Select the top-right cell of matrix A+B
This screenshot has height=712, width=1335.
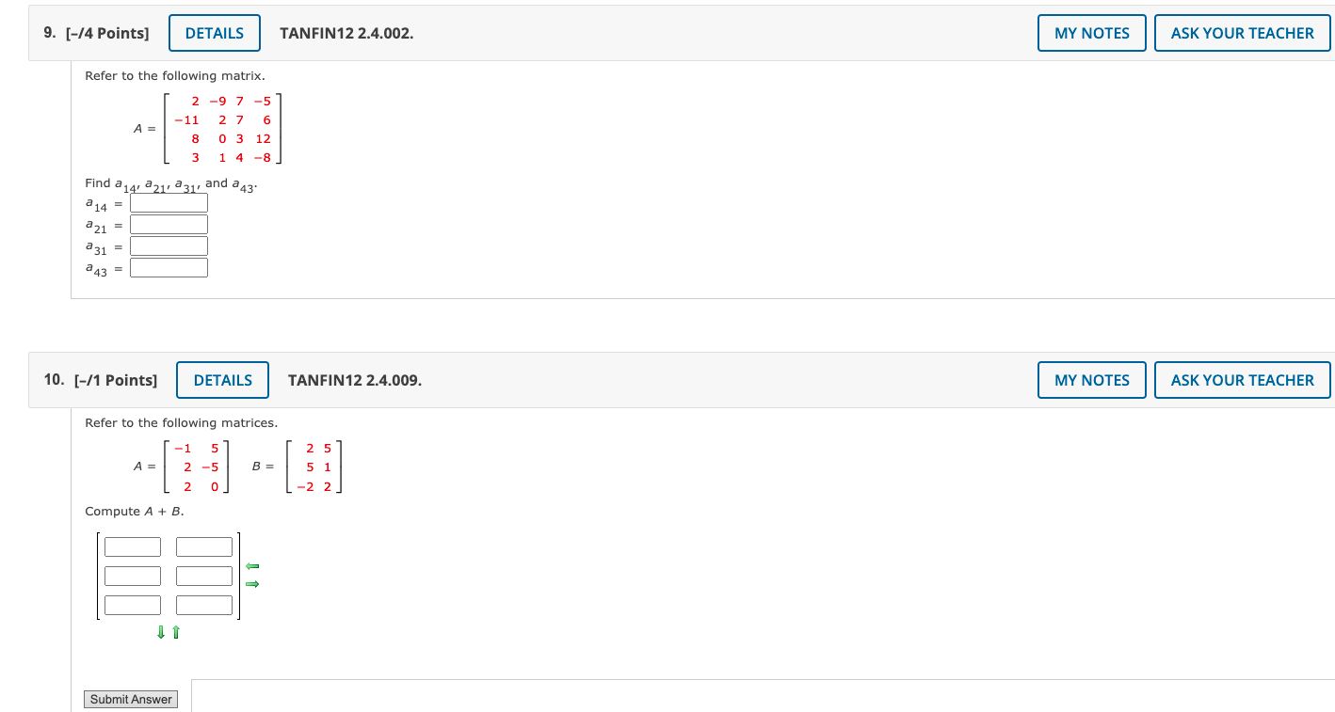click(203, 546)
